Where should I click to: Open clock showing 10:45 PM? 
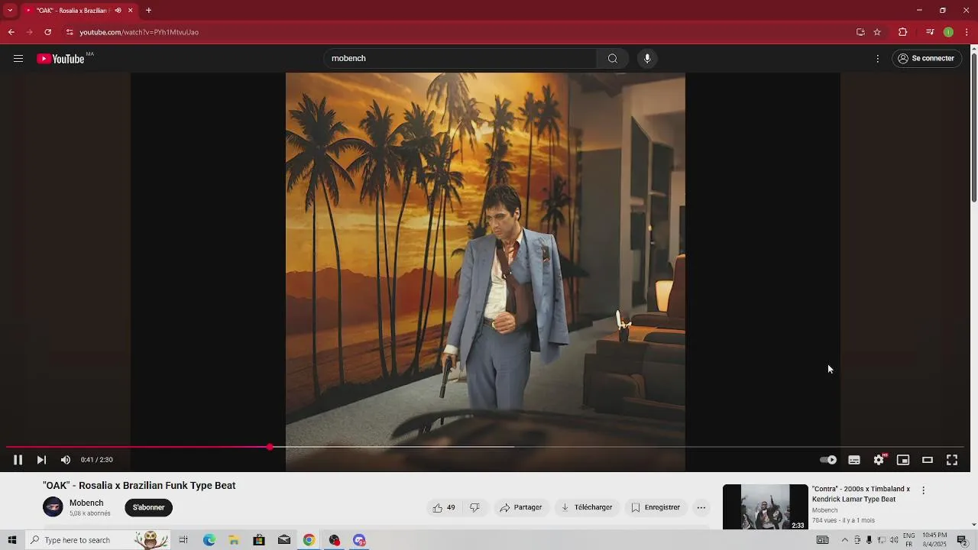(x=934, y=540)
